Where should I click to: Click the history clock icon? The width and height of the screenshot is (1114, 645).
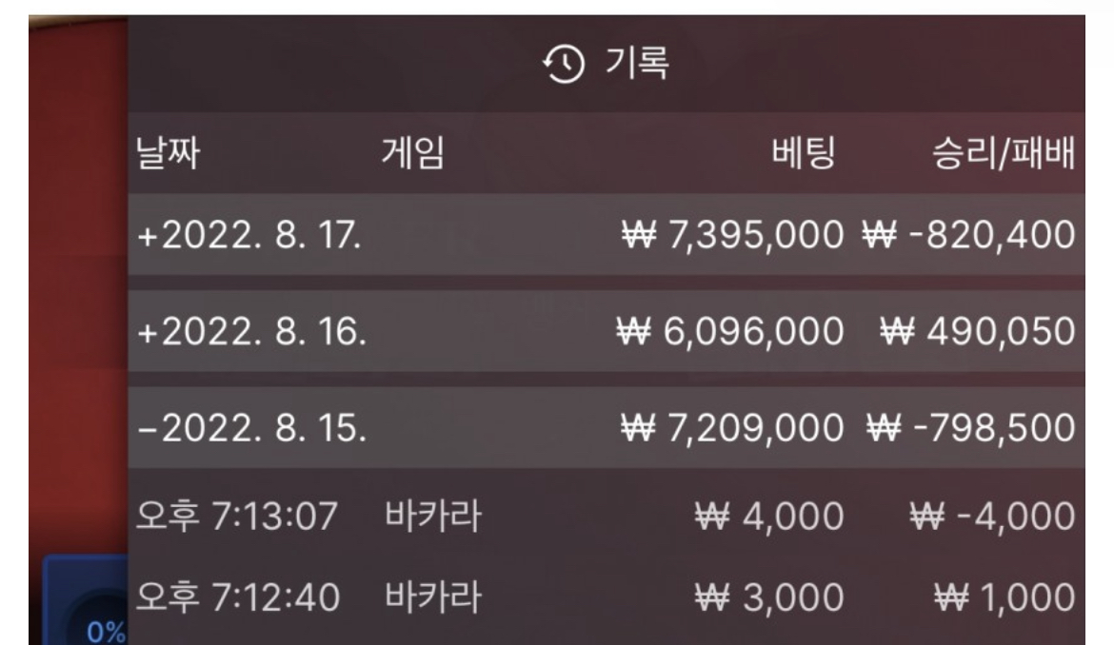pos(564,64)
